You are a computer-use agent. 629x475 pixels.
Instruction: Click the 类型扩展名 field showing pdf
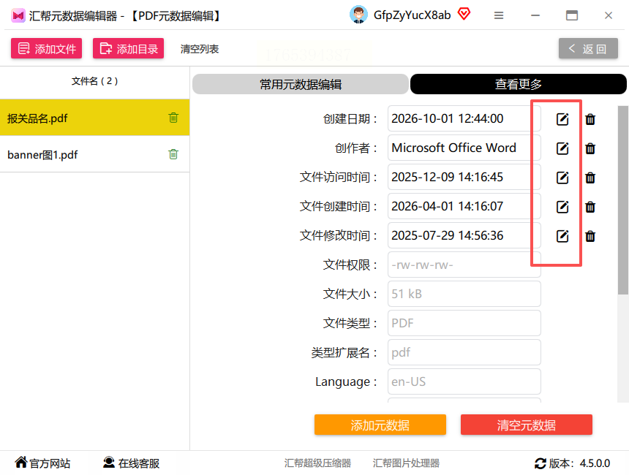464,353
